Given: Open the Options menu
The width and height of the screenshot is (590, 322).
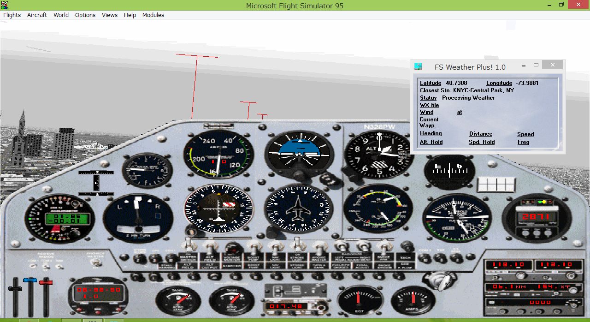Looking at the screenshot, I should point(85,15).
